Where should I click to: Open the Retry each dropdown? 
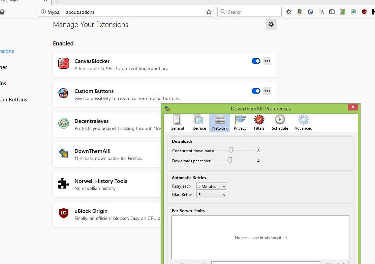(x=212, y=186)
